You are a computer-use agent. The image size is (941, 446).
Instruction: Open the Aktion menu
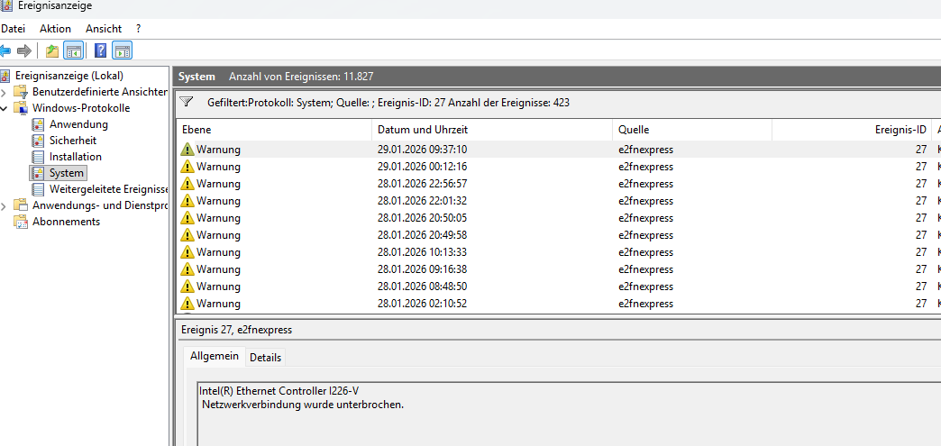(x=55, y=28)
